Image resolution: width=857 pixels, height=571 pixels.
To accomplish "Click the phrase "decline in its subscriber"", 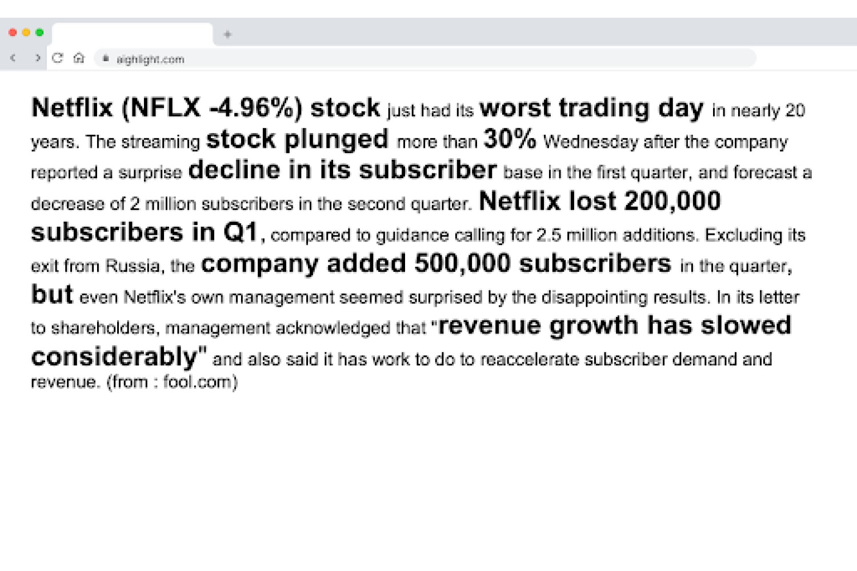I will (x=343, y=170).
